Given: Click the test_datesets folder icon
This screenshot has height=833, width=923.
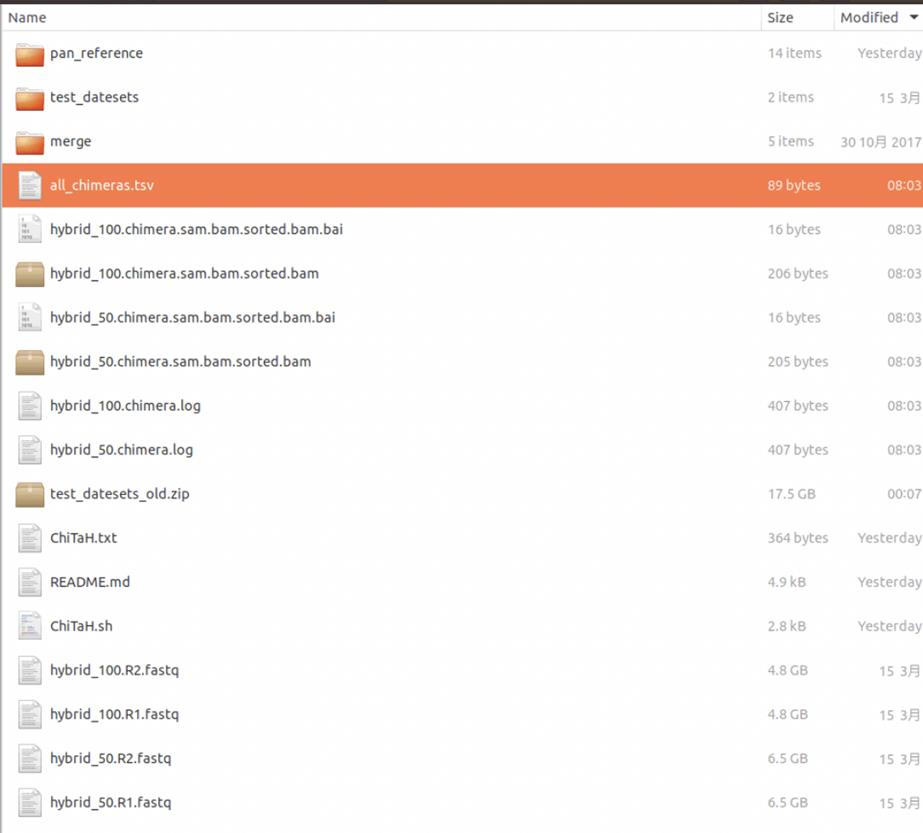Looking at the screenshot, I should [x=30, y=98].
